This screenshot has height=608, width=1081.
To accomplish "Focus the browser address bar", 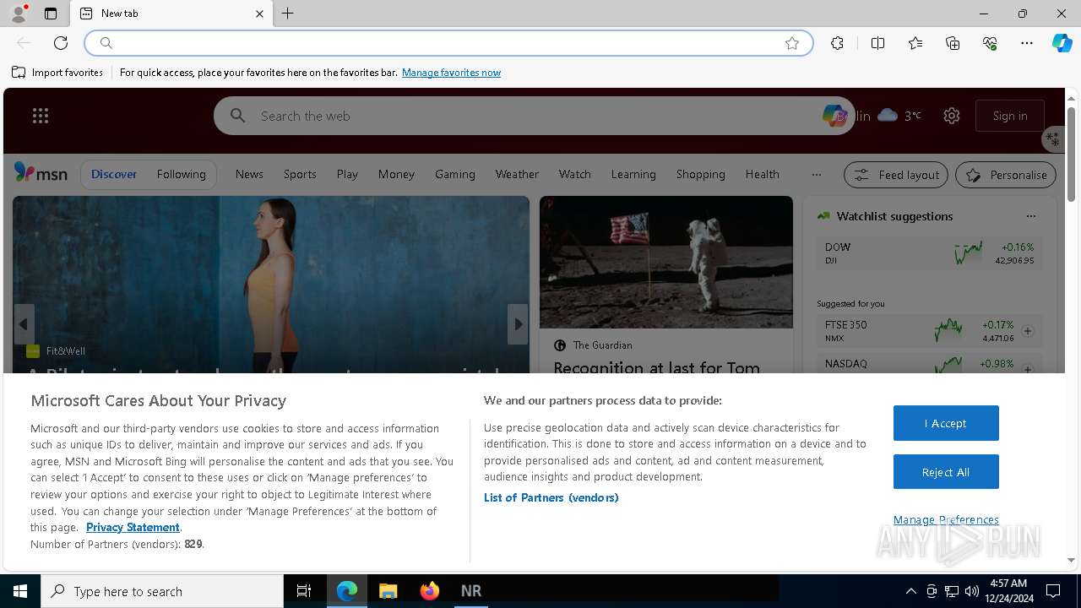I will point(448,43).
